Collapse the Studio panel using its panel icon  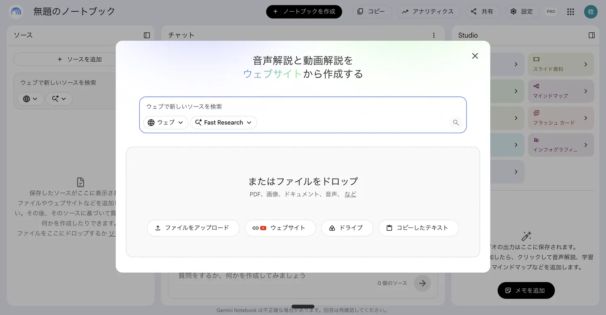pyautogui.click(x=591, y=35)
